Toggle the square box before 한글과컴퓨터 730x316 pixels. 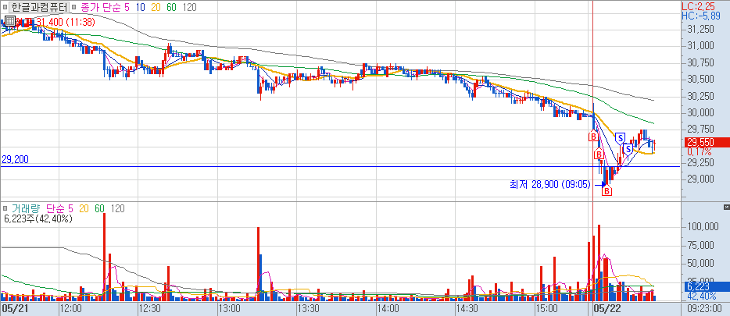[5, 7]
